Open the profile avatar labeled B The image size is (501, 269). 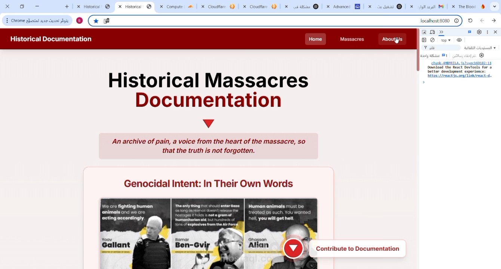click(79, 21)
